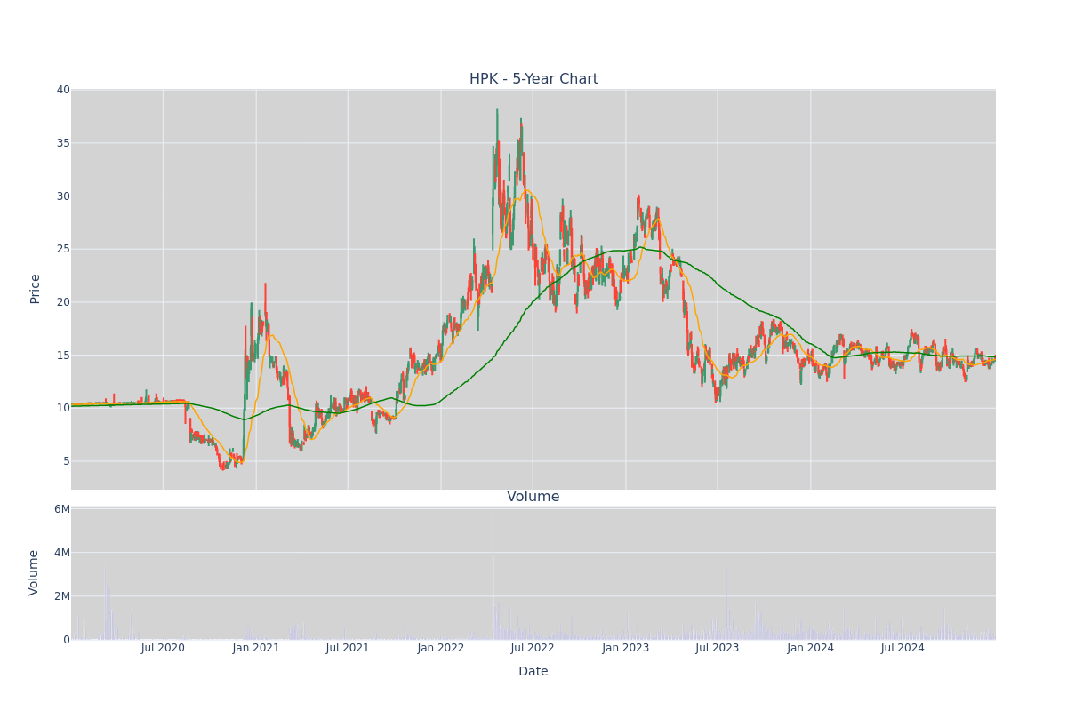
Task: Click the price tick label 15
Action: pyautogui.click(x=63, y=355)
